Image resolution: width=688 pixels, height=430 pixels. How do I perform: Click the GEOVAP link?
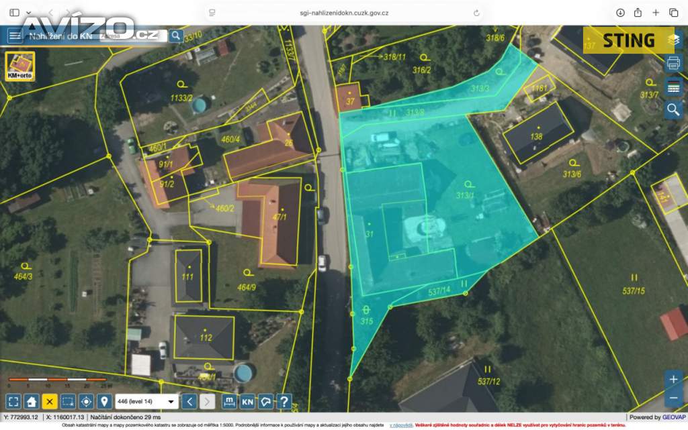673,417
